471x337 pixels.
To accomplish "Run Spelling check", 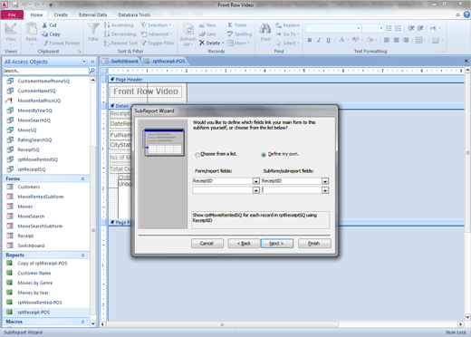I will [239, 34].
